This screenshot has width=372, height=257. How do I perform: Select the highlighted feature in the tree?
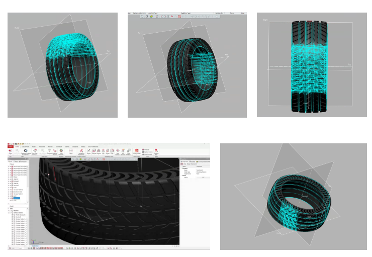[17, 198]
